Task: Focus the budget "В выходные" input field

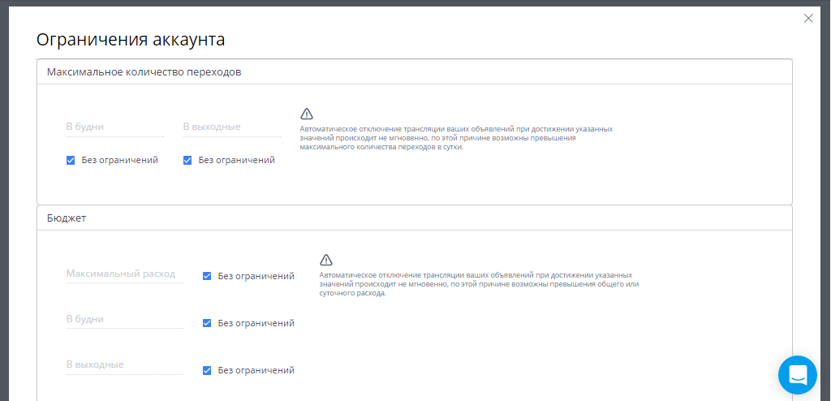Action: coord(124,365)
